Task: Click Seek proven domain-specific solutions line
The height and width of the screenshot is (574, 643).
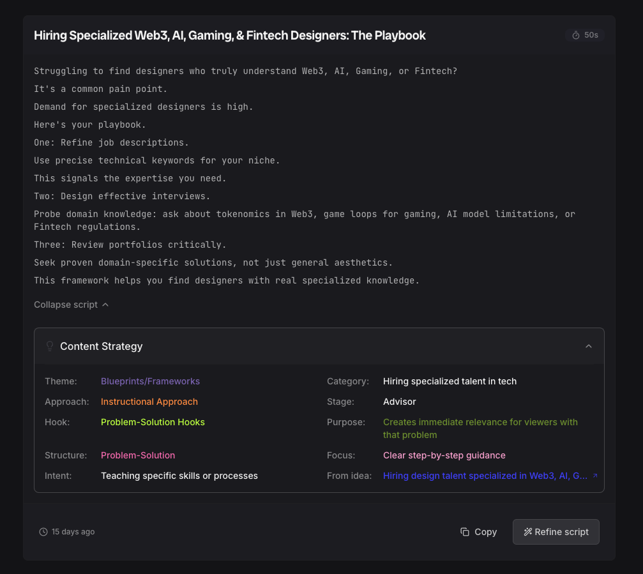Action: 213,263
